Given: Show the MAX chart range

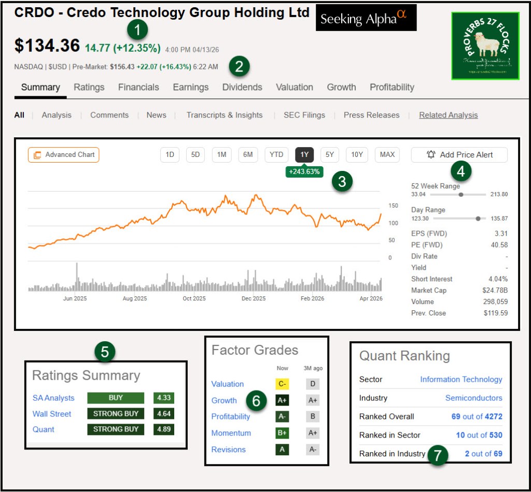Looking at the screenshot, I should (387, 155).
